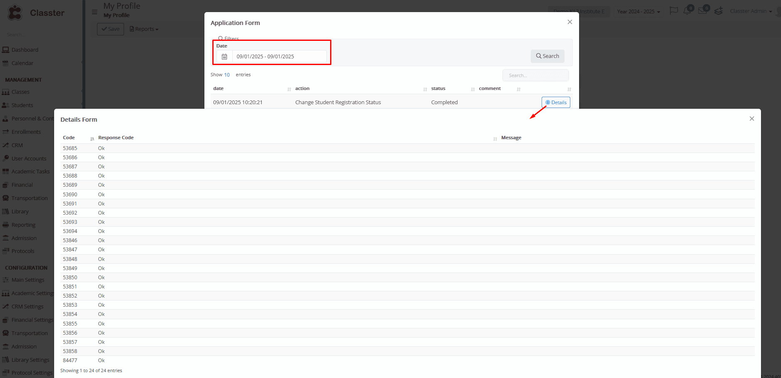Click the Library Settings sidebar icon
Image resolution: width=781 pixels, height=378 pixels.
5,360
